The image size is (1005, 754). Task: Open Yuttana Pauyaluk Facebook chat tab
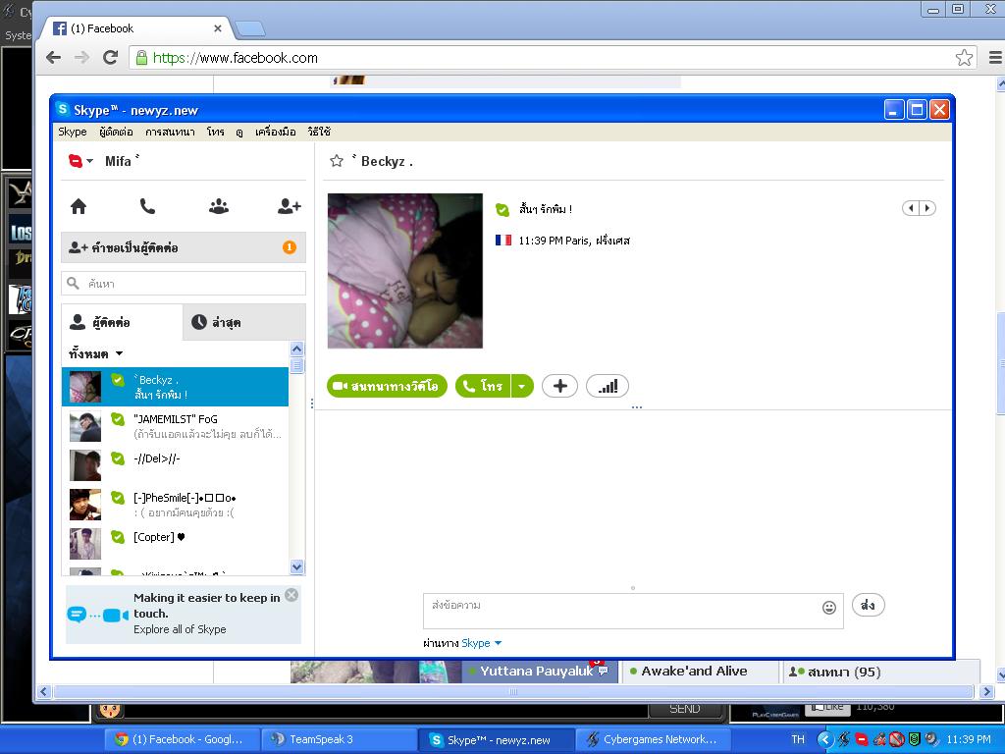click(x=540, y=672)
